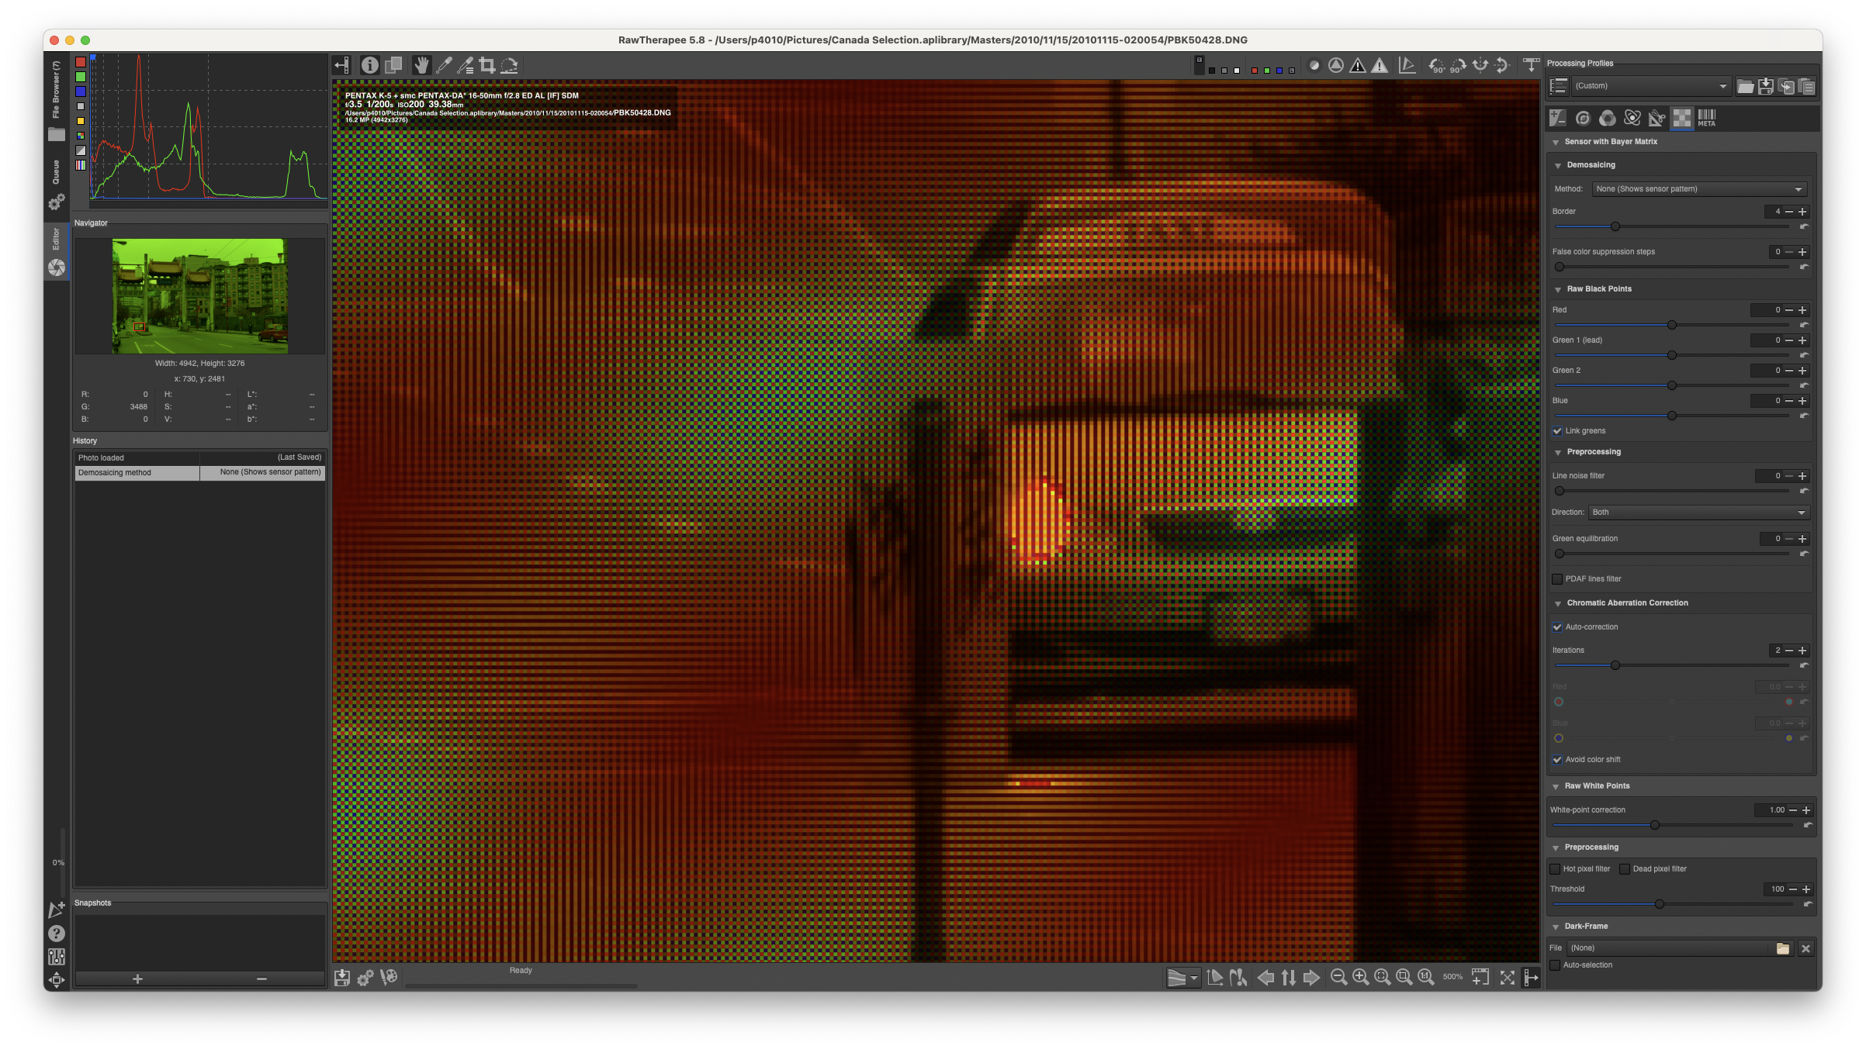Enable the PDAF lines filter checkbox

click(x=1557, y=579)
